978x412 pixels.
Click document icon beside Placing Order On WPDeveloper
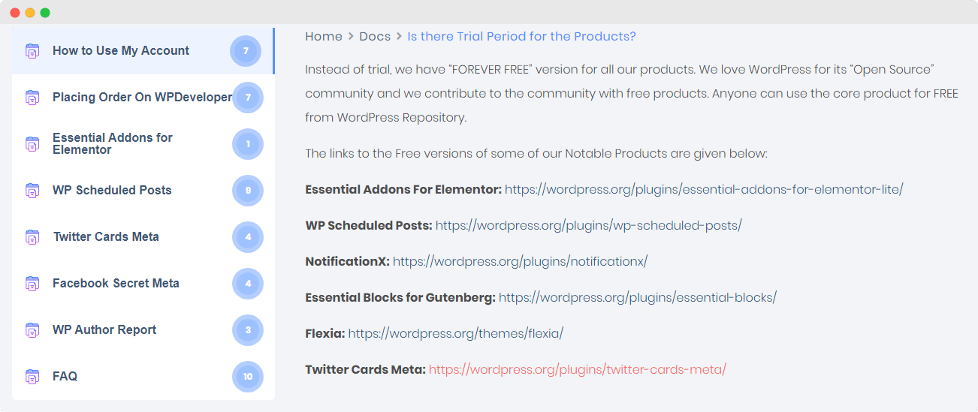tap(32, 98)
